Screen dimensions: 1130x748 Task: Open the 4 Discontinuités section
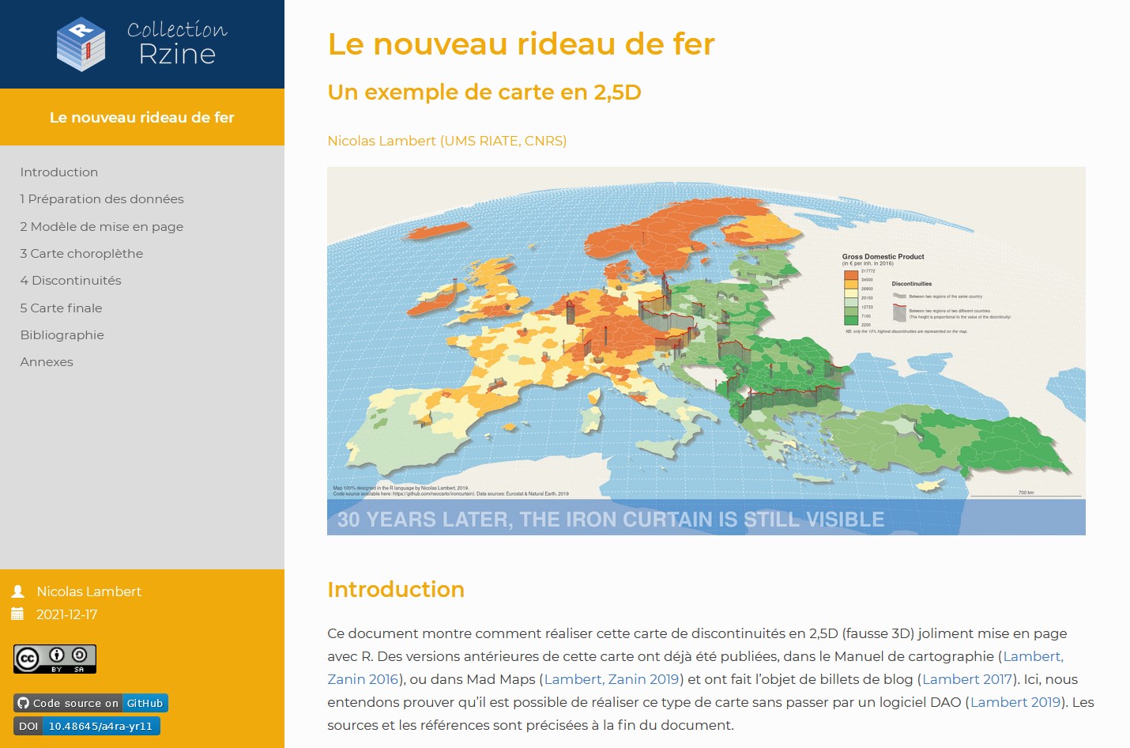coord(70,281)
